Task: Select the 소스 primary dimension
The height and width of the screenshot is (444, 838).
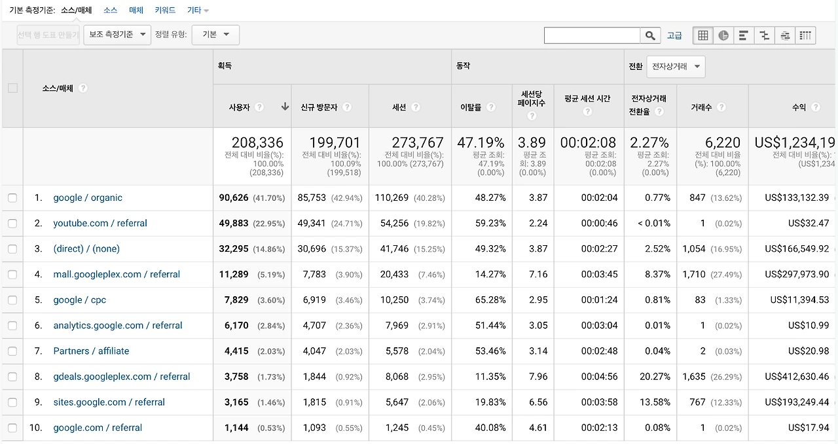Action: point(110,10)
